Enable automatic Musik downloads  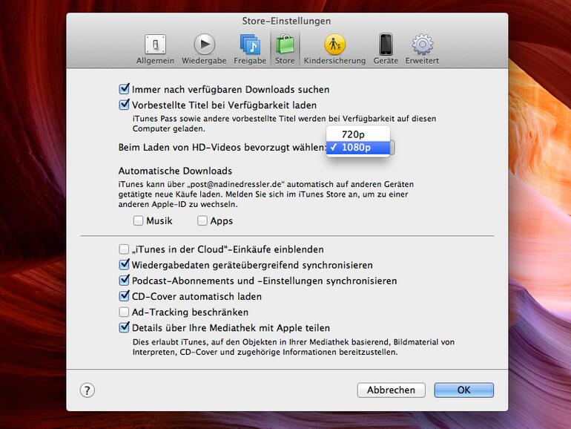138,220
